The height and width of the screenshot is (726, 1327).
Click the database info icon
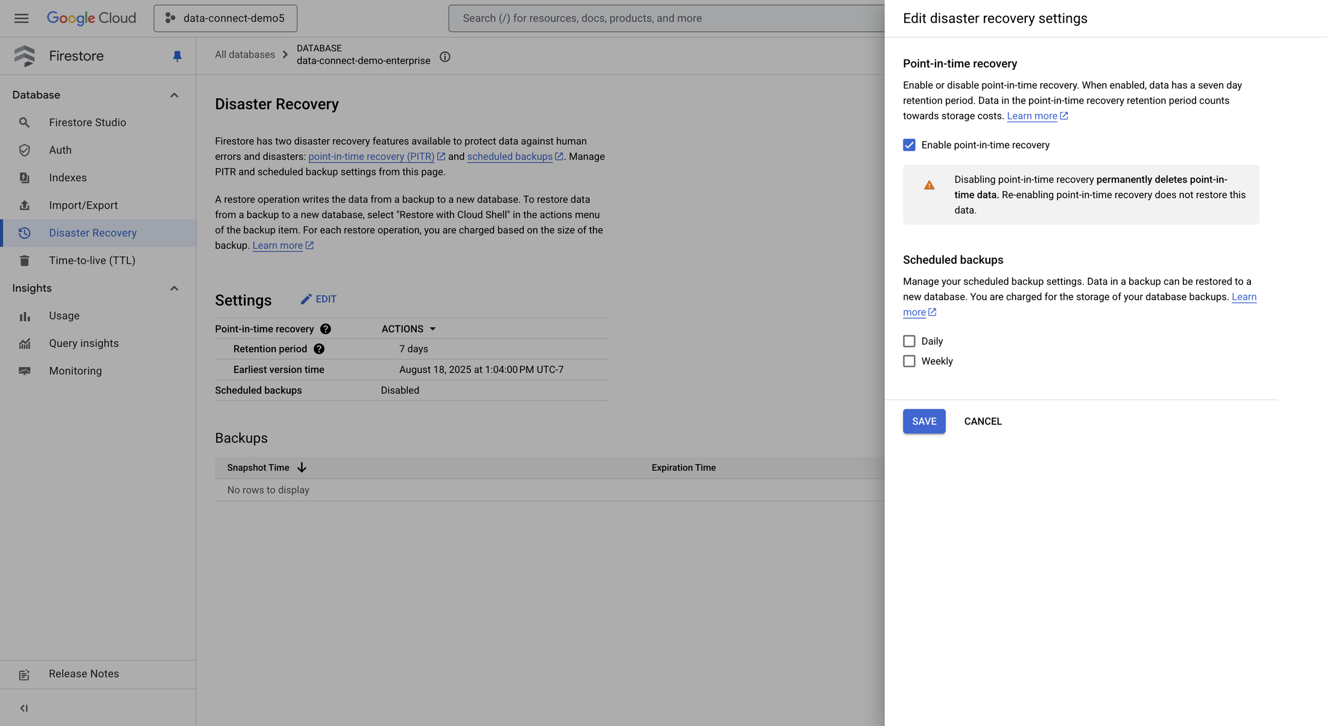[445, 57]
